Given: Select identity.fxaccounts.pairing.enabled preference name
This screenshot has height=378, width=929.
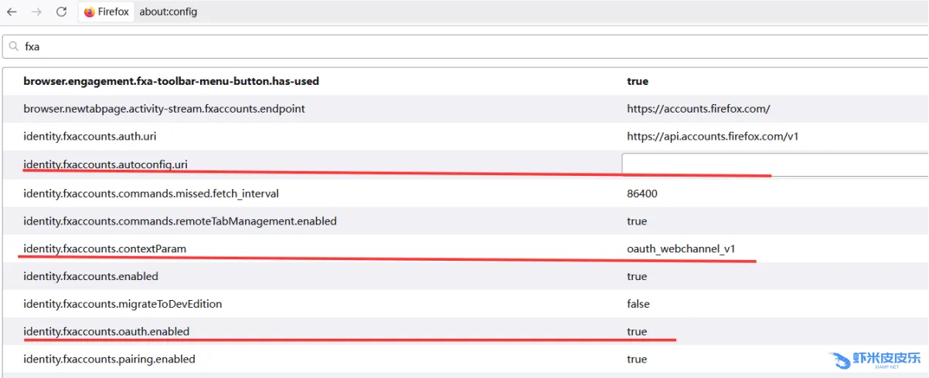Looking at the screenshot, I should coord(109,359).
